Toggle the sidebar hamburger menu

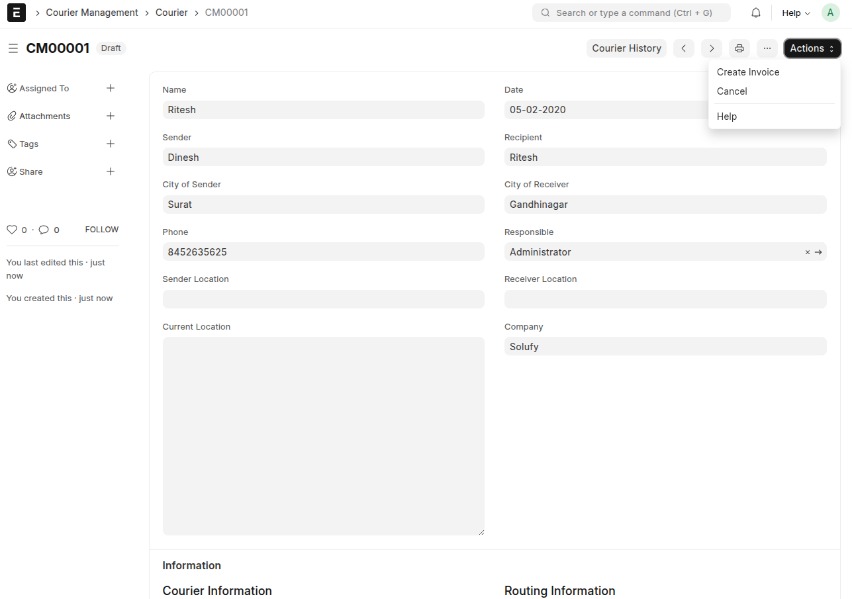(13, 48)
